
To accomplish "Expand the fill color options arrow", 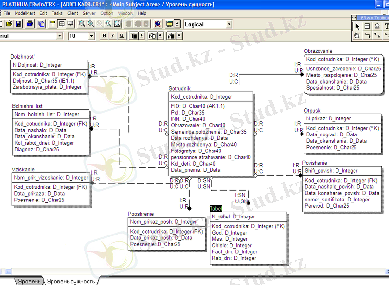I will (x=160, y=36).
